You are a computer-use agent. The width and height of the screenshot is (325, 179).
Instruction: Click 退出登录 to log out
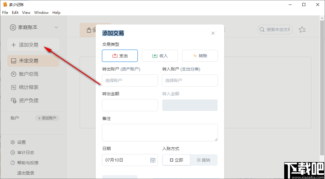click(26, 173)
